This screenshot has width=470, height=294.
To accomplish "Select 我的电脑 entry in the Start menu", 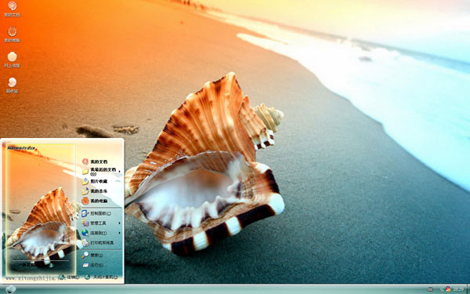I will point(95,201).
